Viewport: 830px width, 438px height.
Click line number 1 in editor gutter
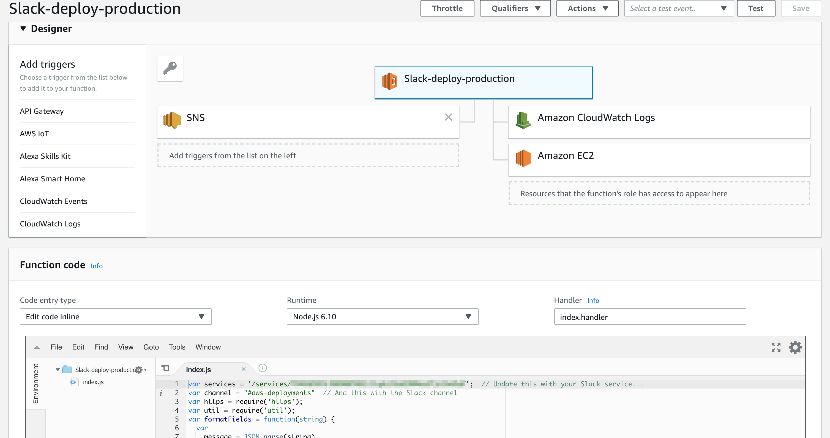[177, 384]
